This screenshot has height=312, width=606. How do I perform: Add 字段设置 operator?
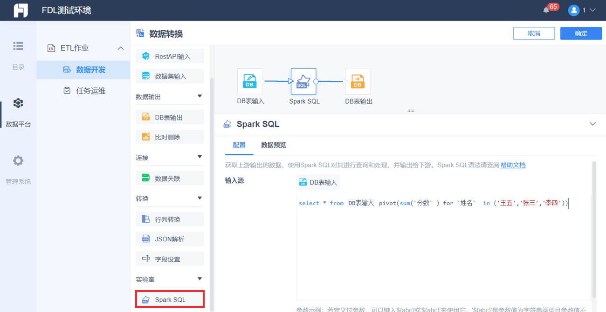[170, 259]
